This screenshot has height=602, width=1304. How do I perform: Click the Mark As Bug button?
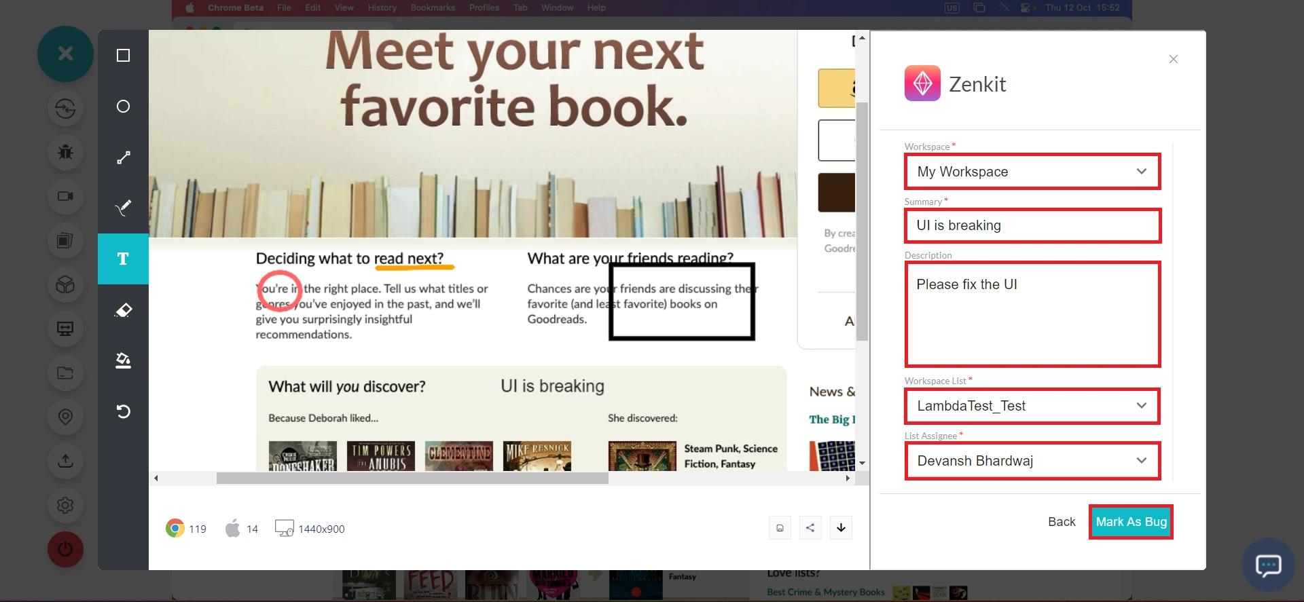tap(1131, 522)
